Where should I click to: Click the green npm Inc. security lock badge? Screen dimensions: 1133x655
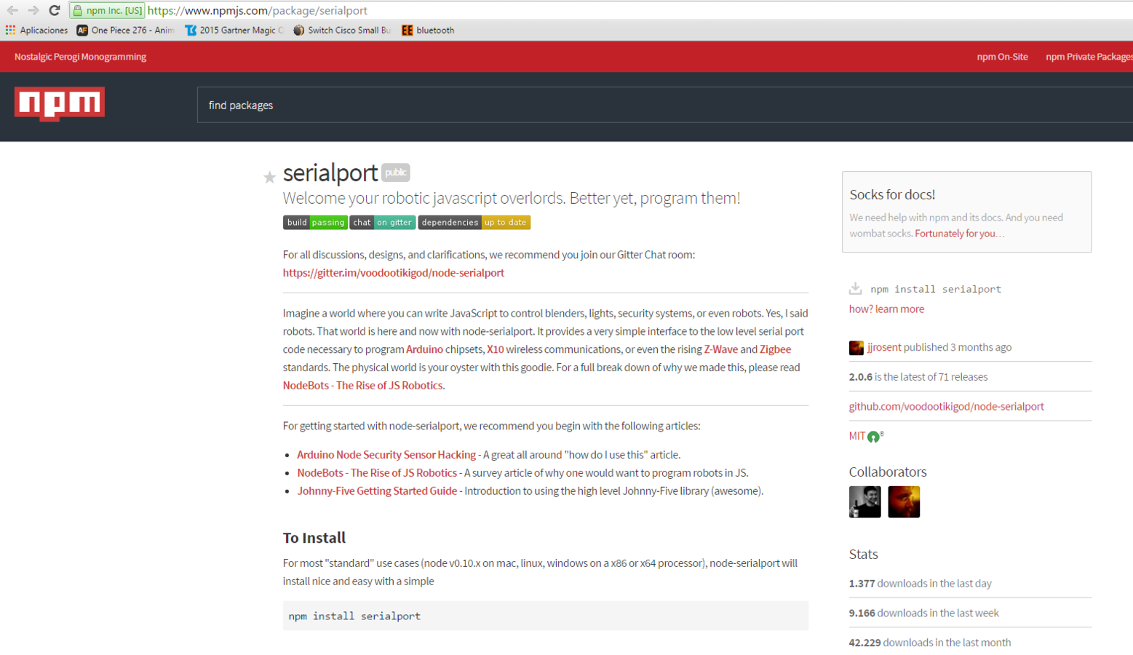click(108, 10)
